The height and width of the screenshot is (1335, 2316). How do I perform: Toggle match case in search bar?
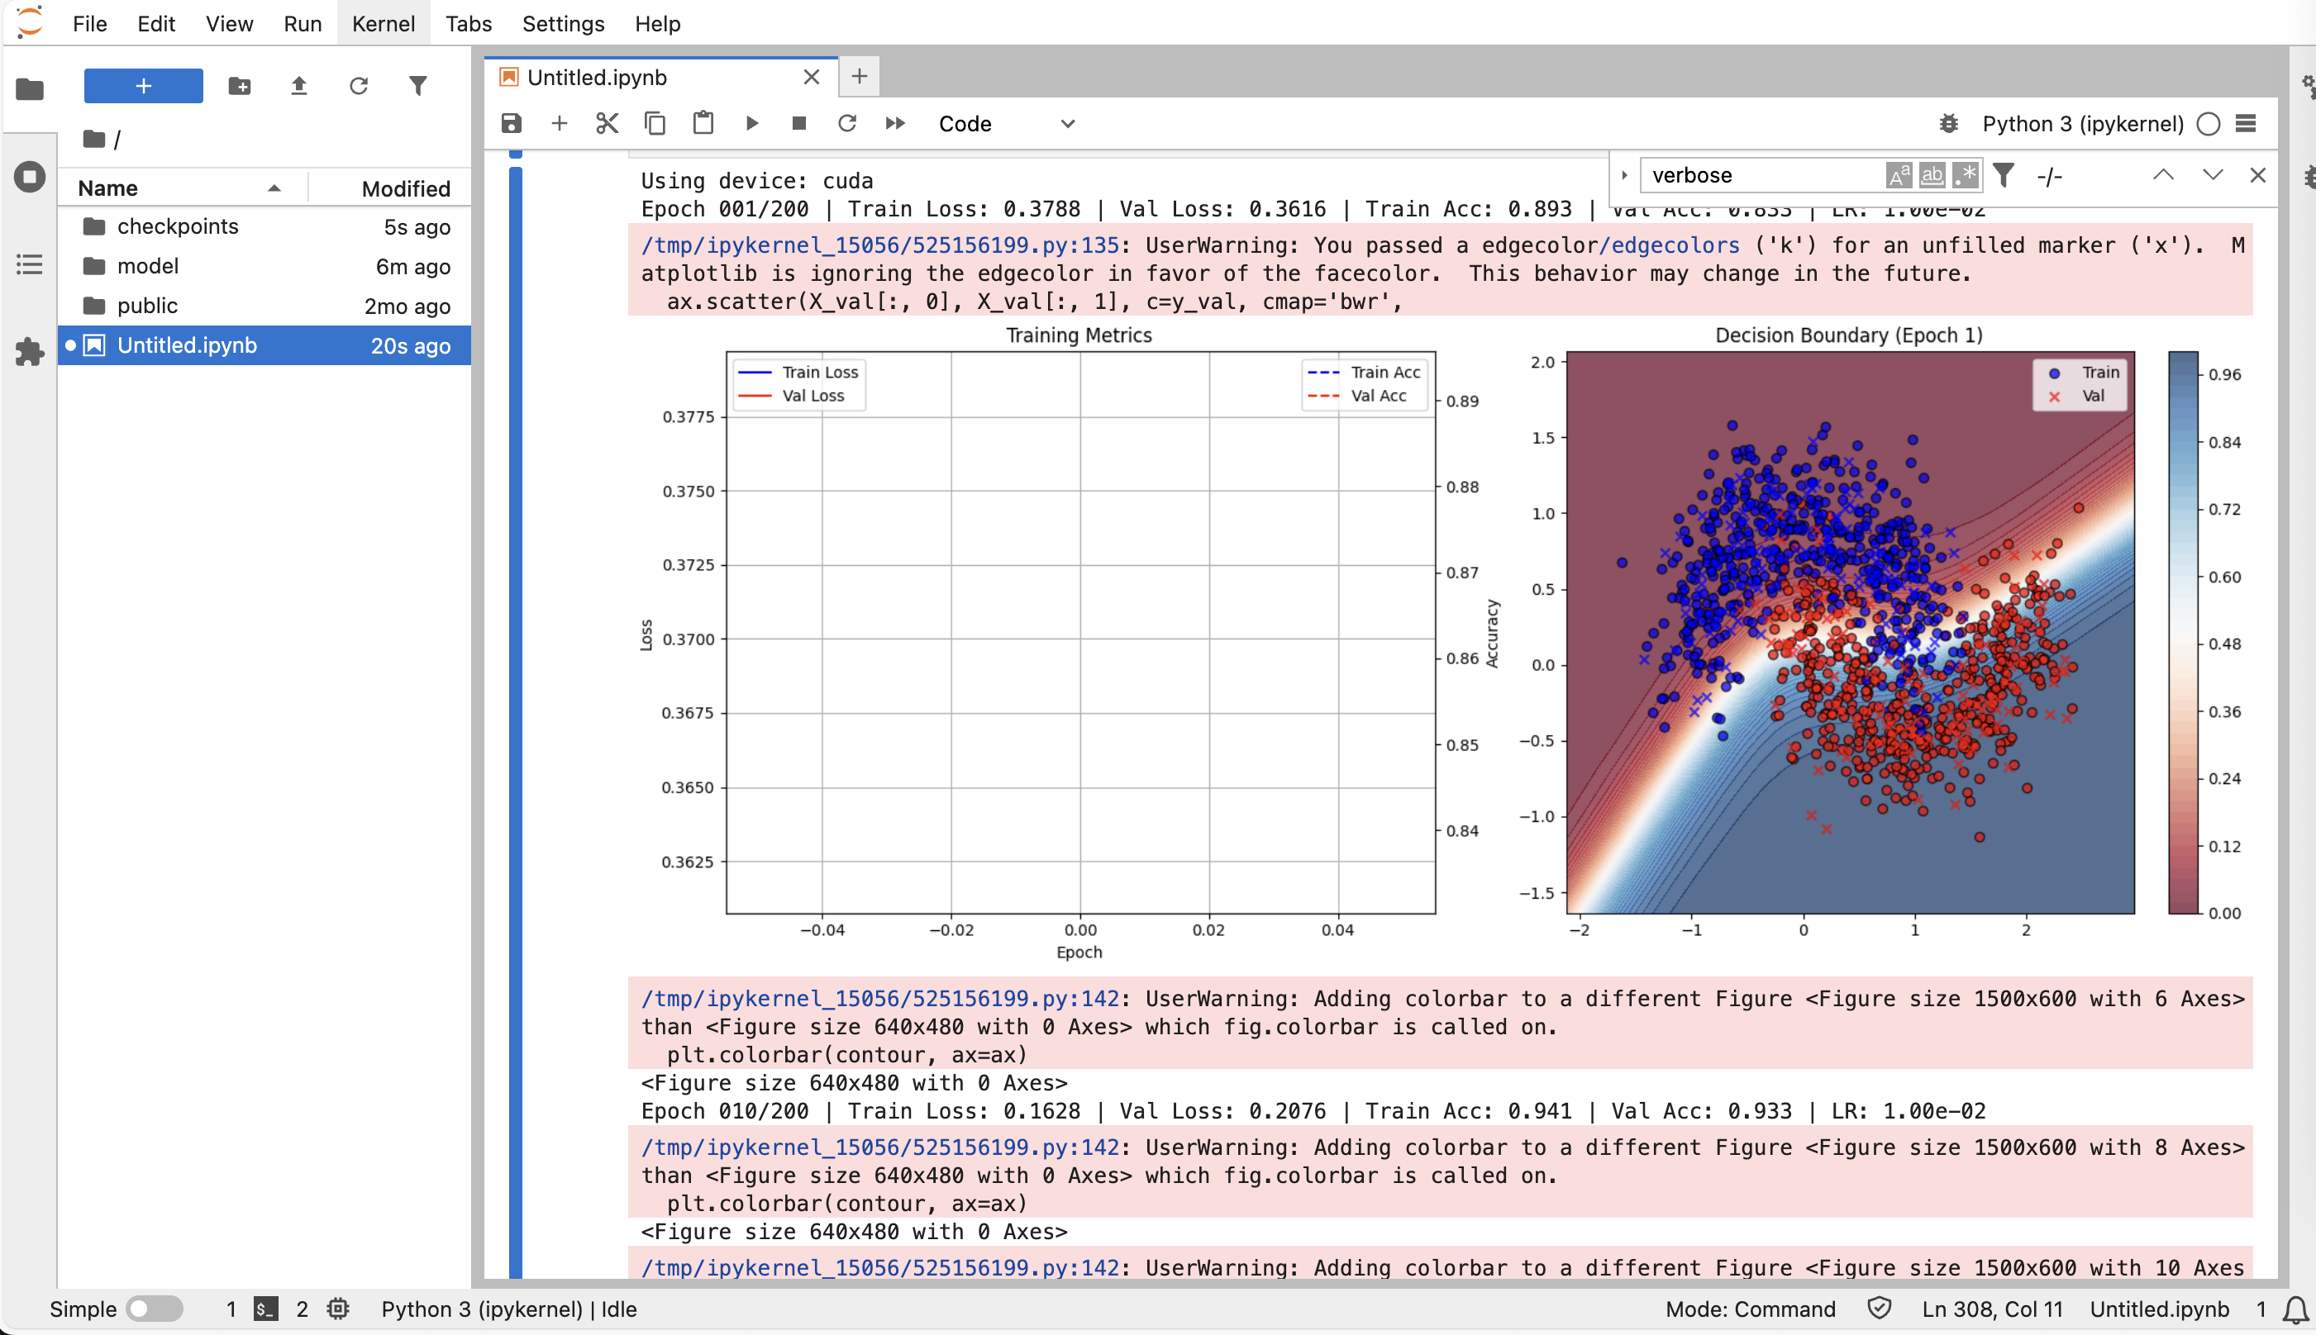(x=1899, y=175)
